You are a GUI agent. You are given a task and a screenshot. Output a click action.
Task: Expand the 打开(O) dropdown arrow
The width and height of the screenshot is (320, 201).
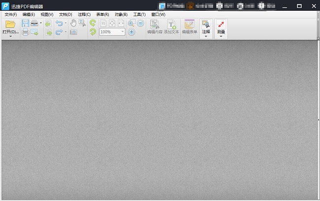10,37
